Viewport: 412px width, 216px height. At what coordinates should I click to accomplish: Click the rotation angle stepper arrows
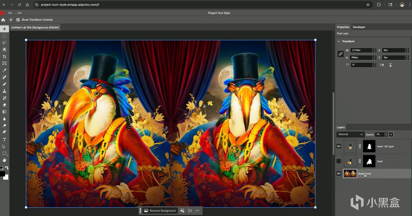[x=374, y=65]
